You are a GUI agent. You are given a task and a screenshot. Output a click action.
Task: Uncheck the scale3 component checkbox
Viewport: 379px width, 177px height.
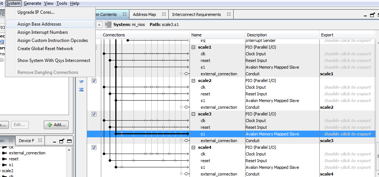(x=94, y=114)
